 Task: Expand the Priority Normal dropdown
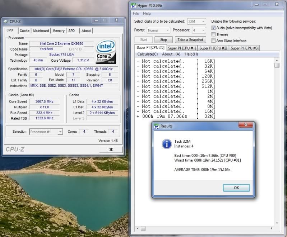(x=158, y=30)
